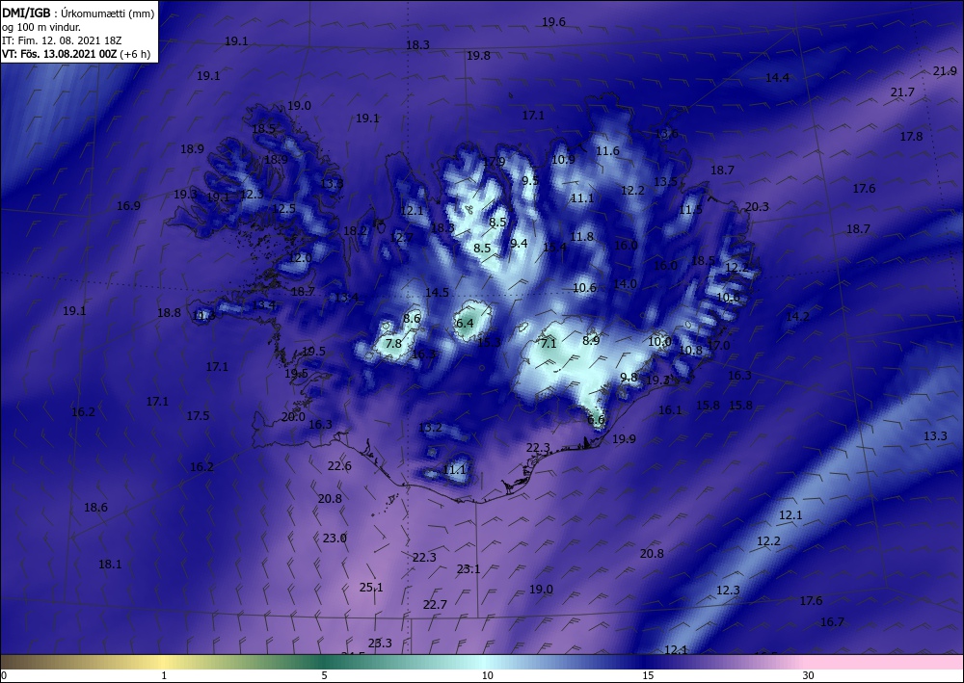The image size is (964, 683).
Task: Pick the 7.1 value label
Action: point(548,344)
